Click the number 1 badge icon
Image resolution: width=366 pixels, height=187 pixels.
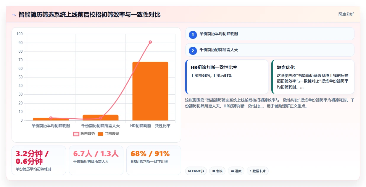pyautogui.click(x=193, y=35)
